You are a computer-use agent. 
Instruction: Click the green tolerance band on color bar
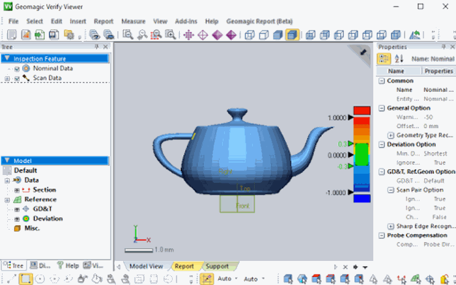[362, 155]
